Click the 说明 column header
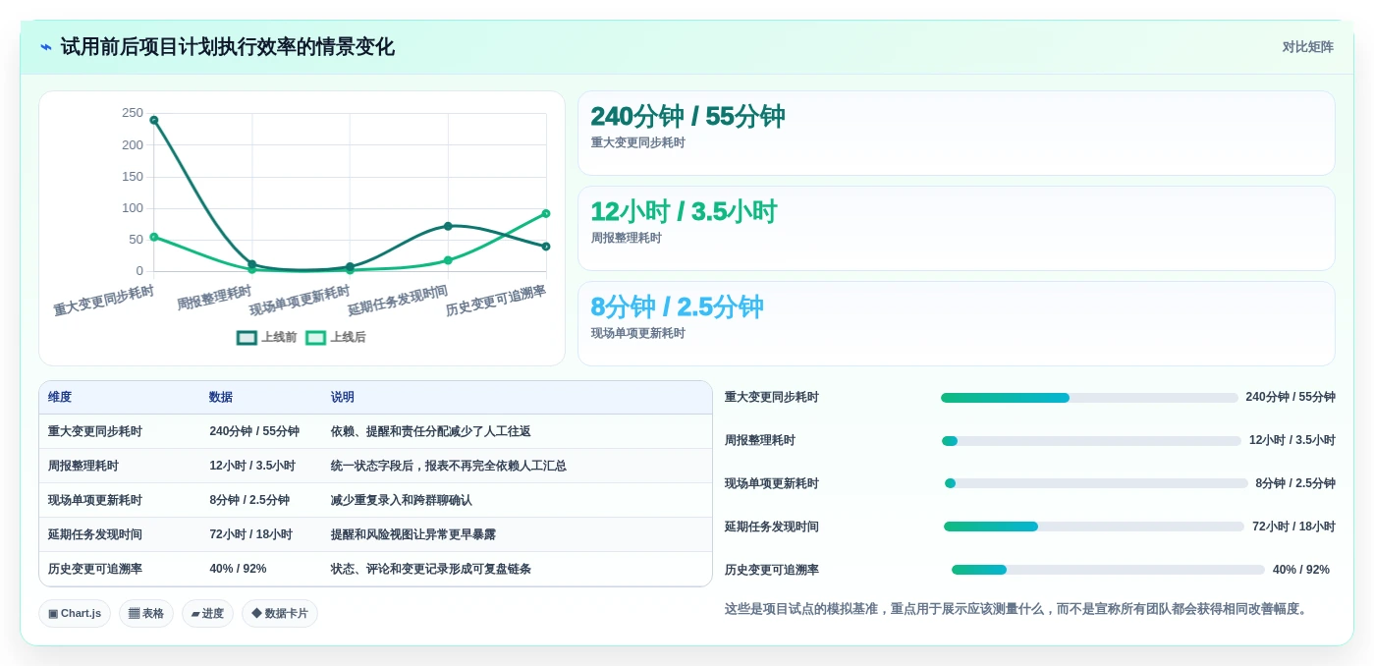1374x666 pixels. pos(343,397)
